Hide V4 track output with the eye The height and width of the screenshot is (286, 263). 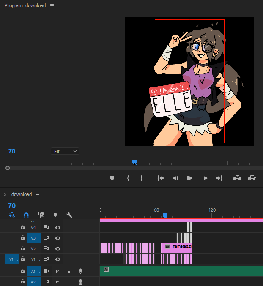coord(58,227)
